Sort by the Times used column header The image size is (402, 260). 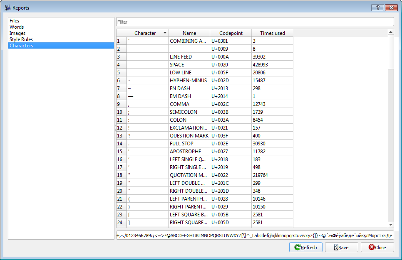pyautogui.click(x=272, y=33)
